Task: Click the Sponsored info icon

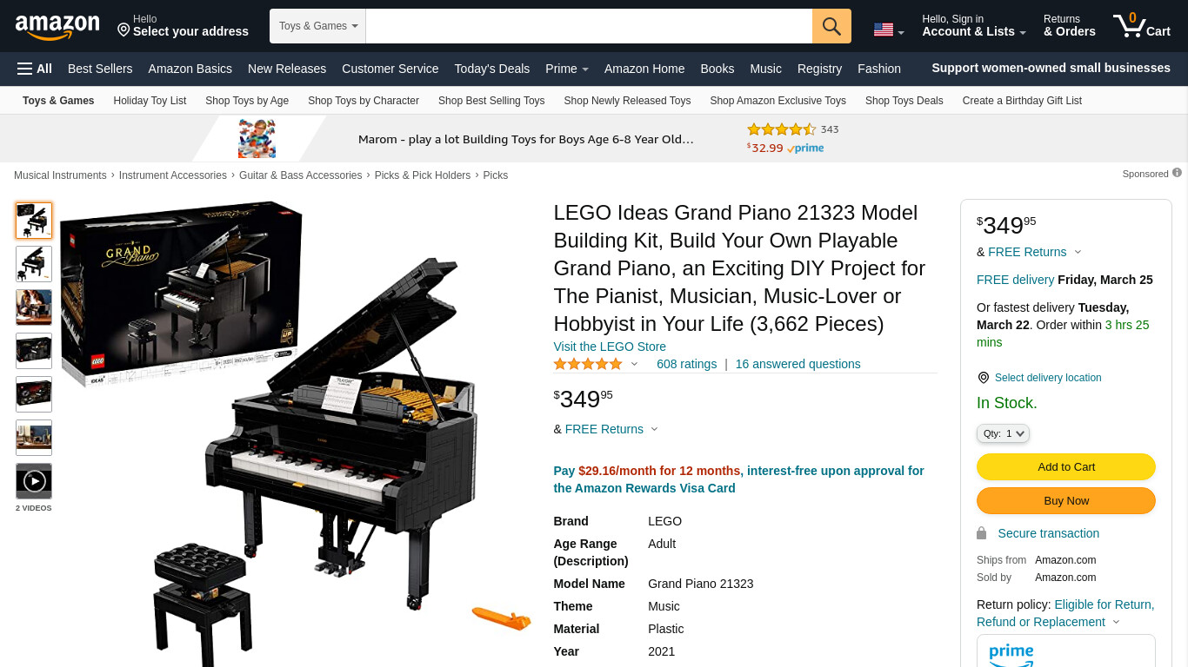Action: point(1177,173)
